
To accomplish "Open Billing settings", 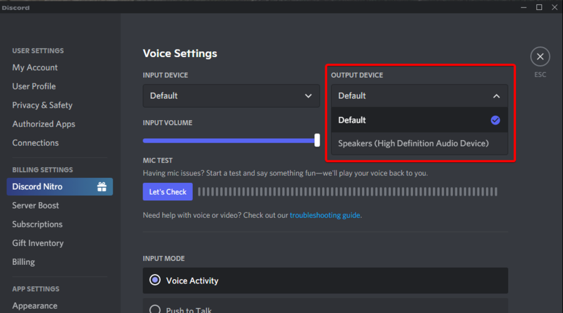I will click(24, 262).
